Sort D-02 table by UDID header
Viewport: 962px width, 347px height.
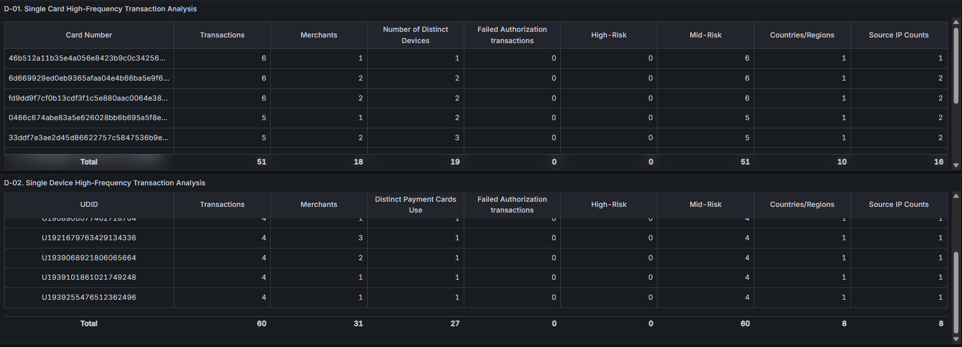coord(89,204)
